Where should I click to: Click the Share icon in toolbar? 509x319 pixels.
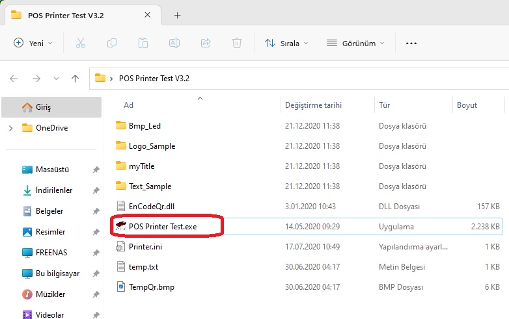(206, 43)
